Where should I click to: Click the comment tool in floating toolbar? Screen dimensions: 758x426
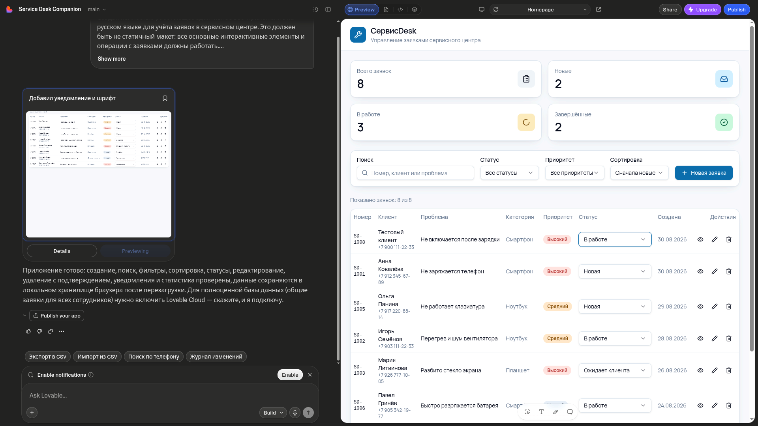570,412
